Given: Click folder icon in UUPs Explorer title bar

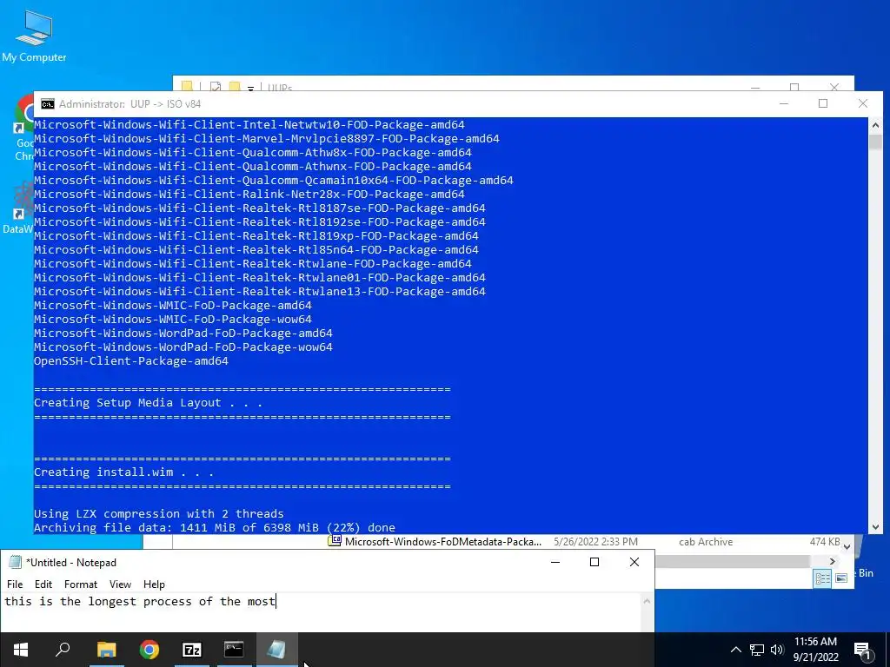Looking at the screenshot, I should pos(187,87).
